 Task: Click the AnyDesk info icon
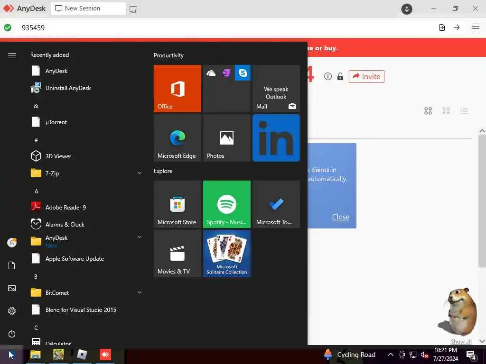click(327, 76)
